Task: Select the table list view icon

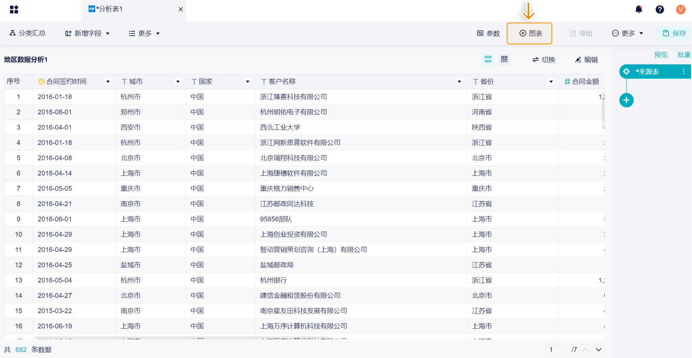Action: click(488, 59)
